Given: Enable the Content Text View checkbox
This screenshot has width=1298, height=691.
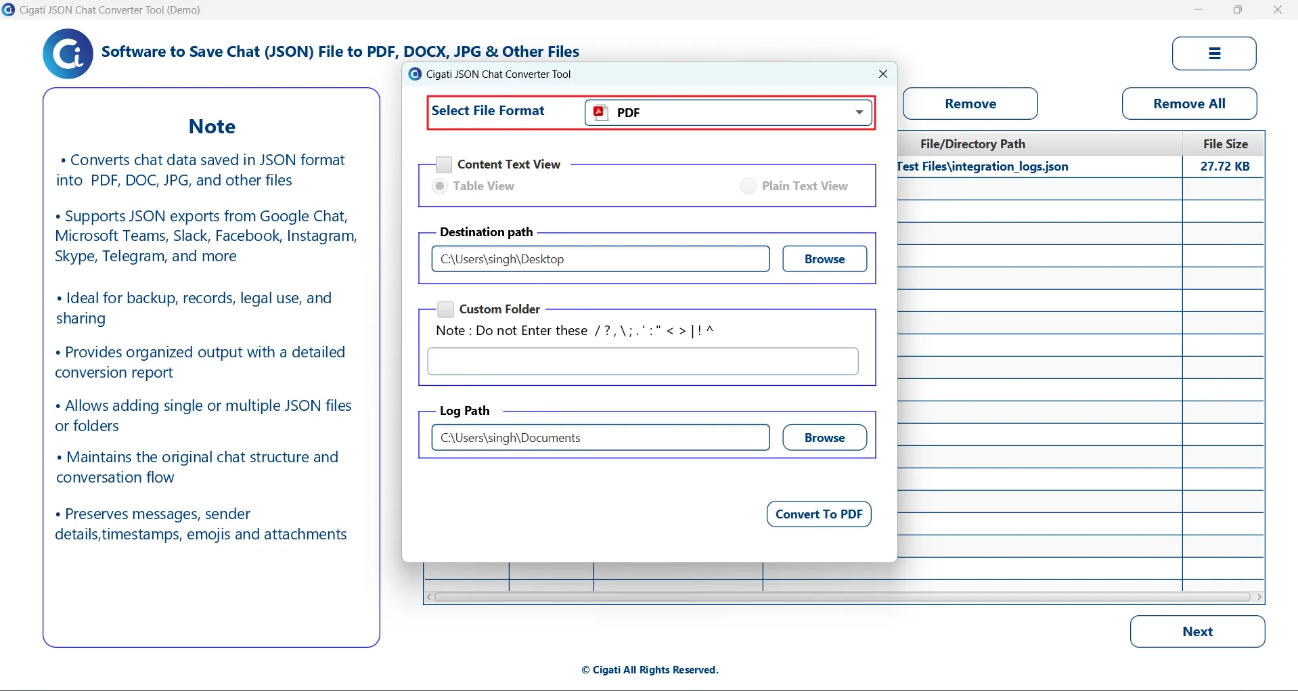Looking at the screenshot, I should [x=444, y=164].
